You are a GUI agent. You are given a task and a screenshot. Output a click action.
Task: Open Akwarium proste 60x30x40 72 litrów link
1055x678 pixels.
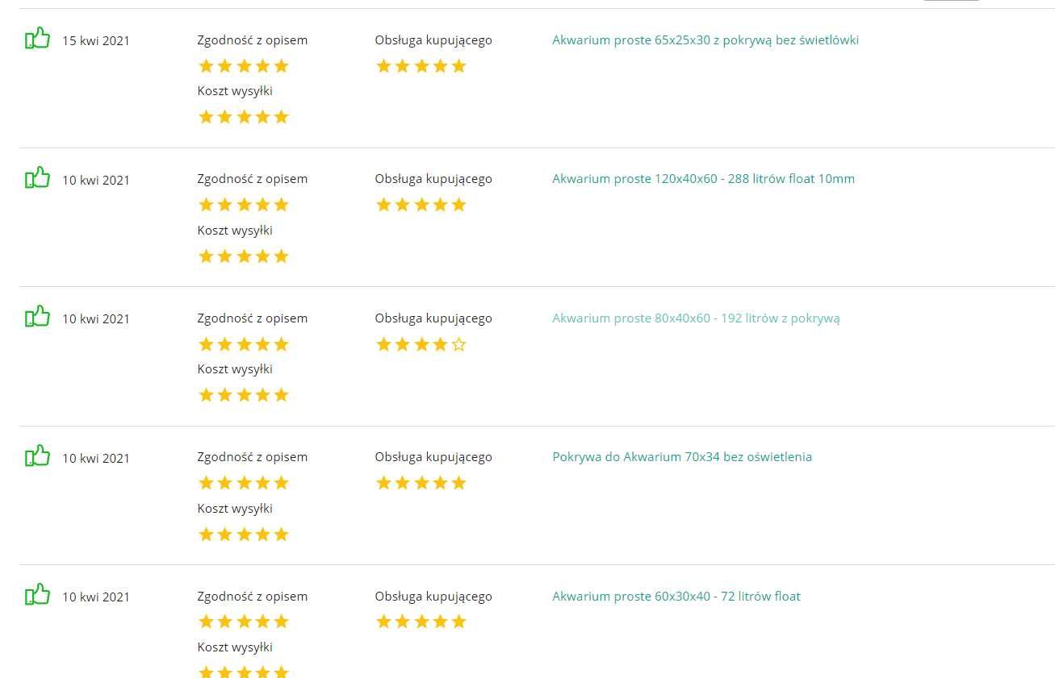pos(676,597)
